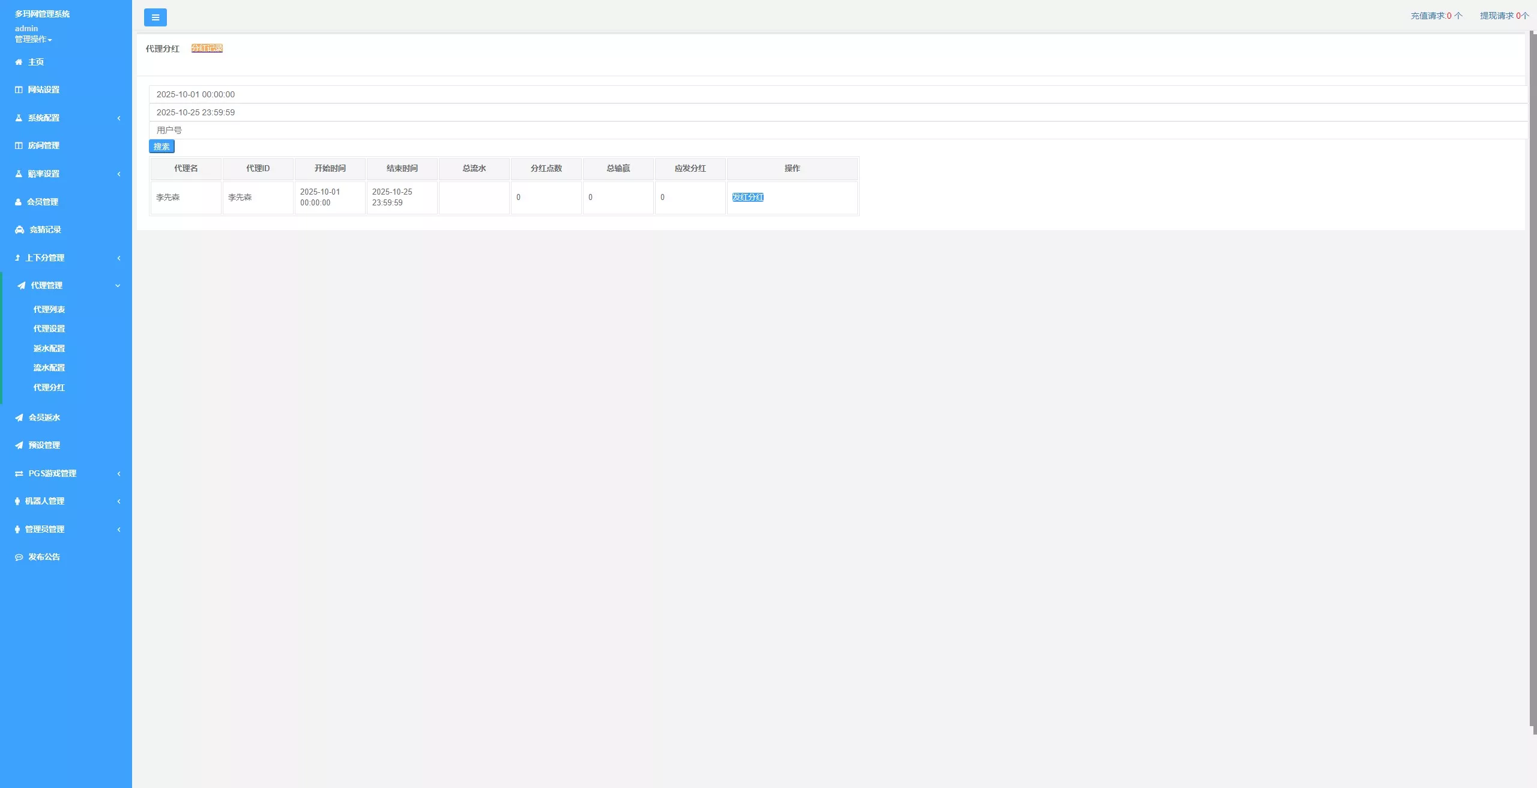Expand the 系统配置 submenu chevron
Viewport: 1537px width, 788px height.
click(x=119, y=118)
